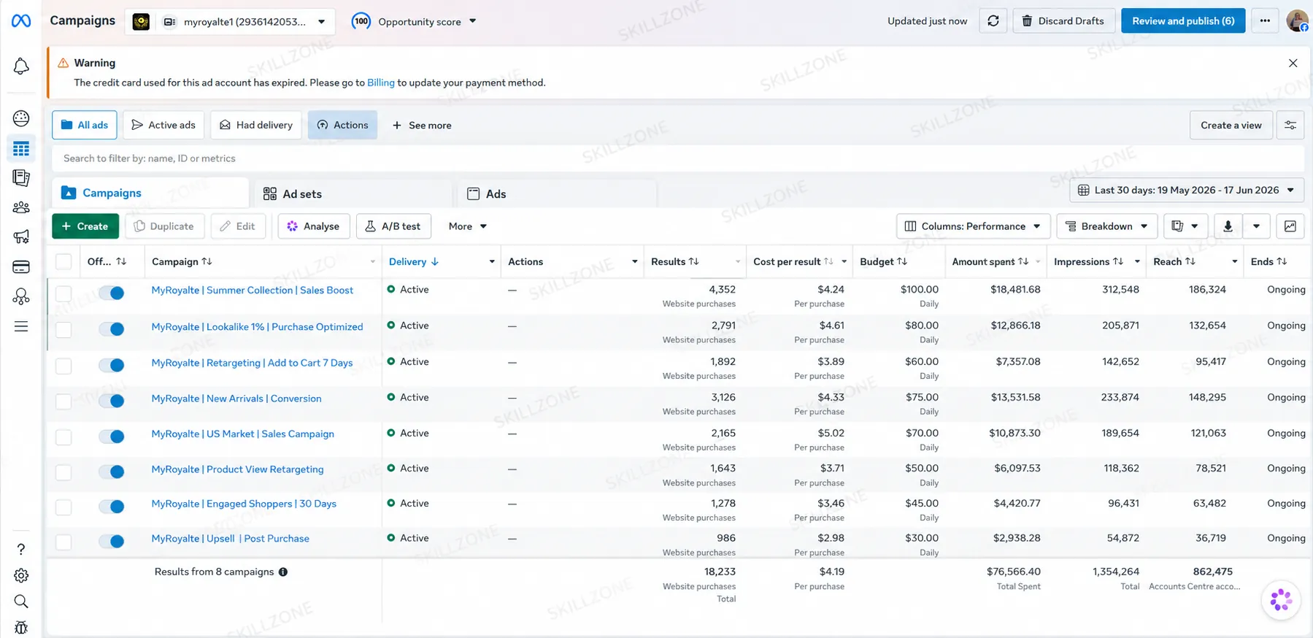Open the Delivery column options arrow
1313x638 pixels.
click(492, 262)
